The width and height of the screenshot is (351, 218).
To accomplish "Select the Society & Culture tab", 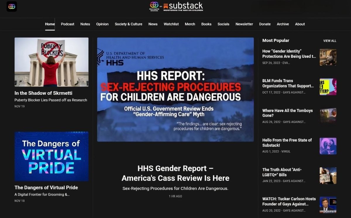I will [128, 24].
